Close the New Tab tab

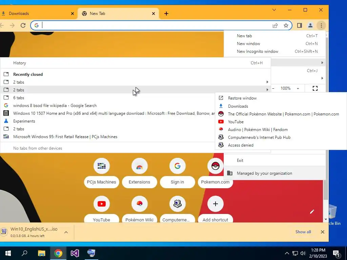tap(154, 14)
